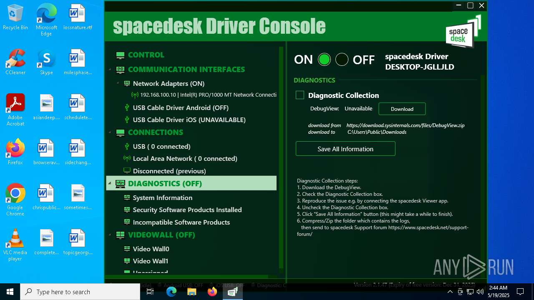Click the CONTROL monitor icon
This screenshot has height=300, width=534.
(x=121, y=55)
